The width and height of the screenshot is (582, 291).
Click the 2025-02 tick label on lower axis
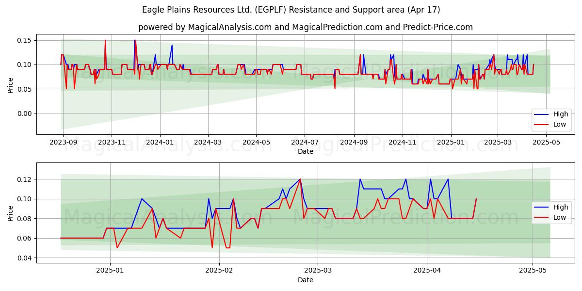click(x=219, y=271)
